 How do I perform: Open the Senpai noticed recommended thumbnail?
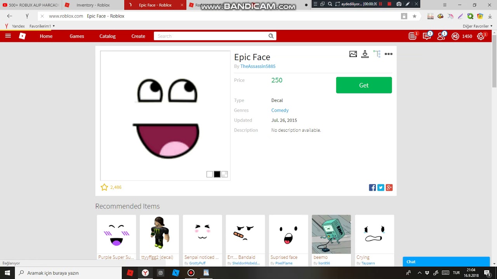click(x=202, y=234)
